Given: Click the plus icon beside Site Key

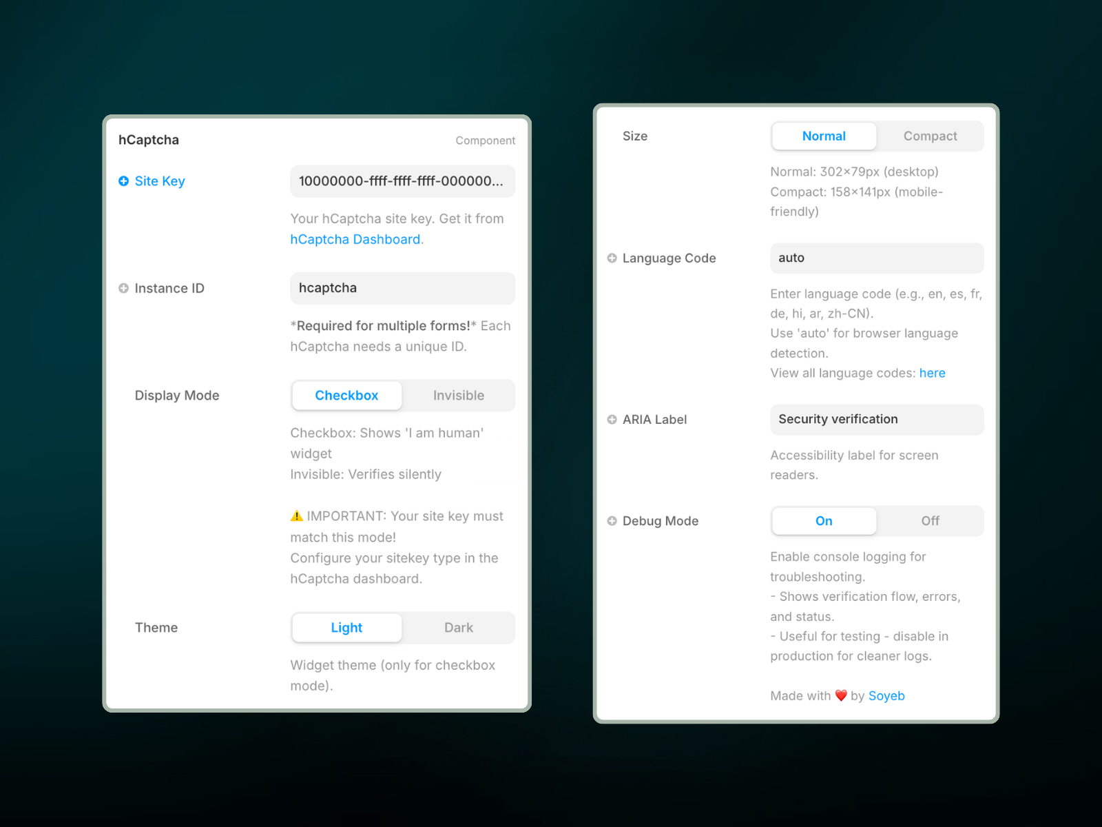Looking at the screenshot, I should tap(124, 181).
